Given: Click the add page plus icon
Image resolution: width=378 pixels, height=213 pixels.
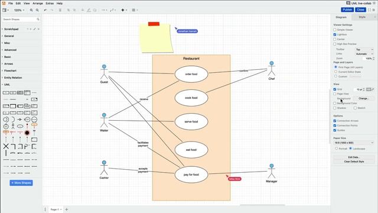Looking at the screenshot, I should point(67,209).
